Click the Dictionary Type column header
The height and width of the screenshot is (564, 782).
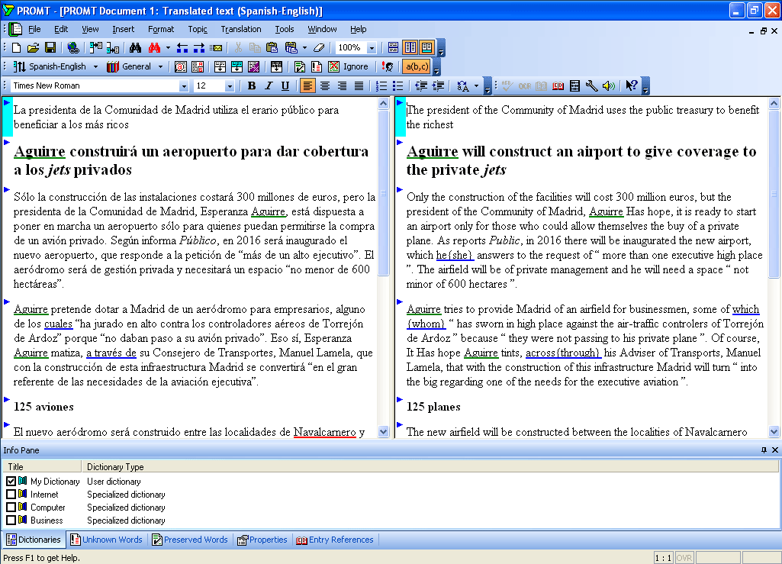click(115, 466)
